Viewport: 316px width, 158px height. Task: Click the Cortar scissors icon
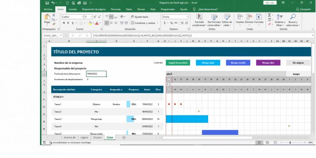tap(54, 15)
